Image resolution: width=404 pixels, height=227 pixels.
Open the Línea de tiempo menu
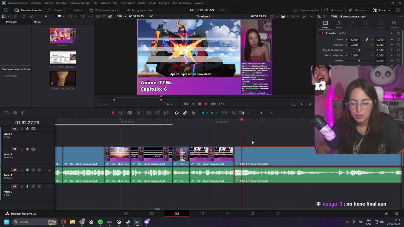tap(80, 3)
